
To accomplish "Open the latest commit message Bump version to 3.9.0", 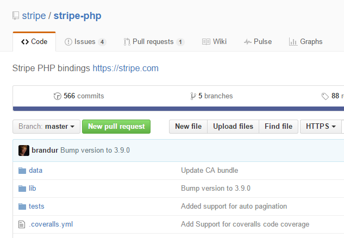I will pyautogui.click(x=95, y=151).
